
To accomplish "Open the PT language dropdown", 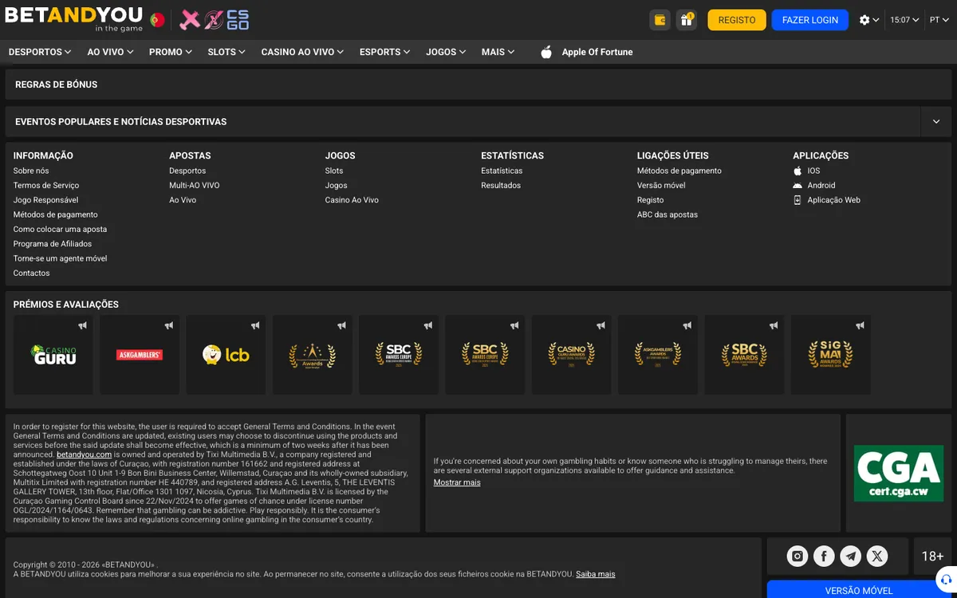I will [x=939, y=20].
